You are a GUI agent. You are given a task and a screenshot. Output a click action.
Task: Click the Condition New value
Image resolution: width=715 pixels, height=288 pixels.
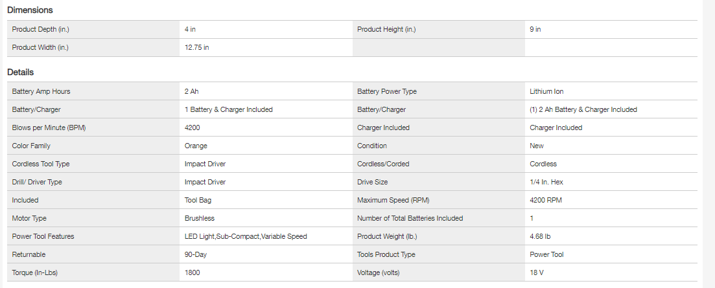click(537, 146)
